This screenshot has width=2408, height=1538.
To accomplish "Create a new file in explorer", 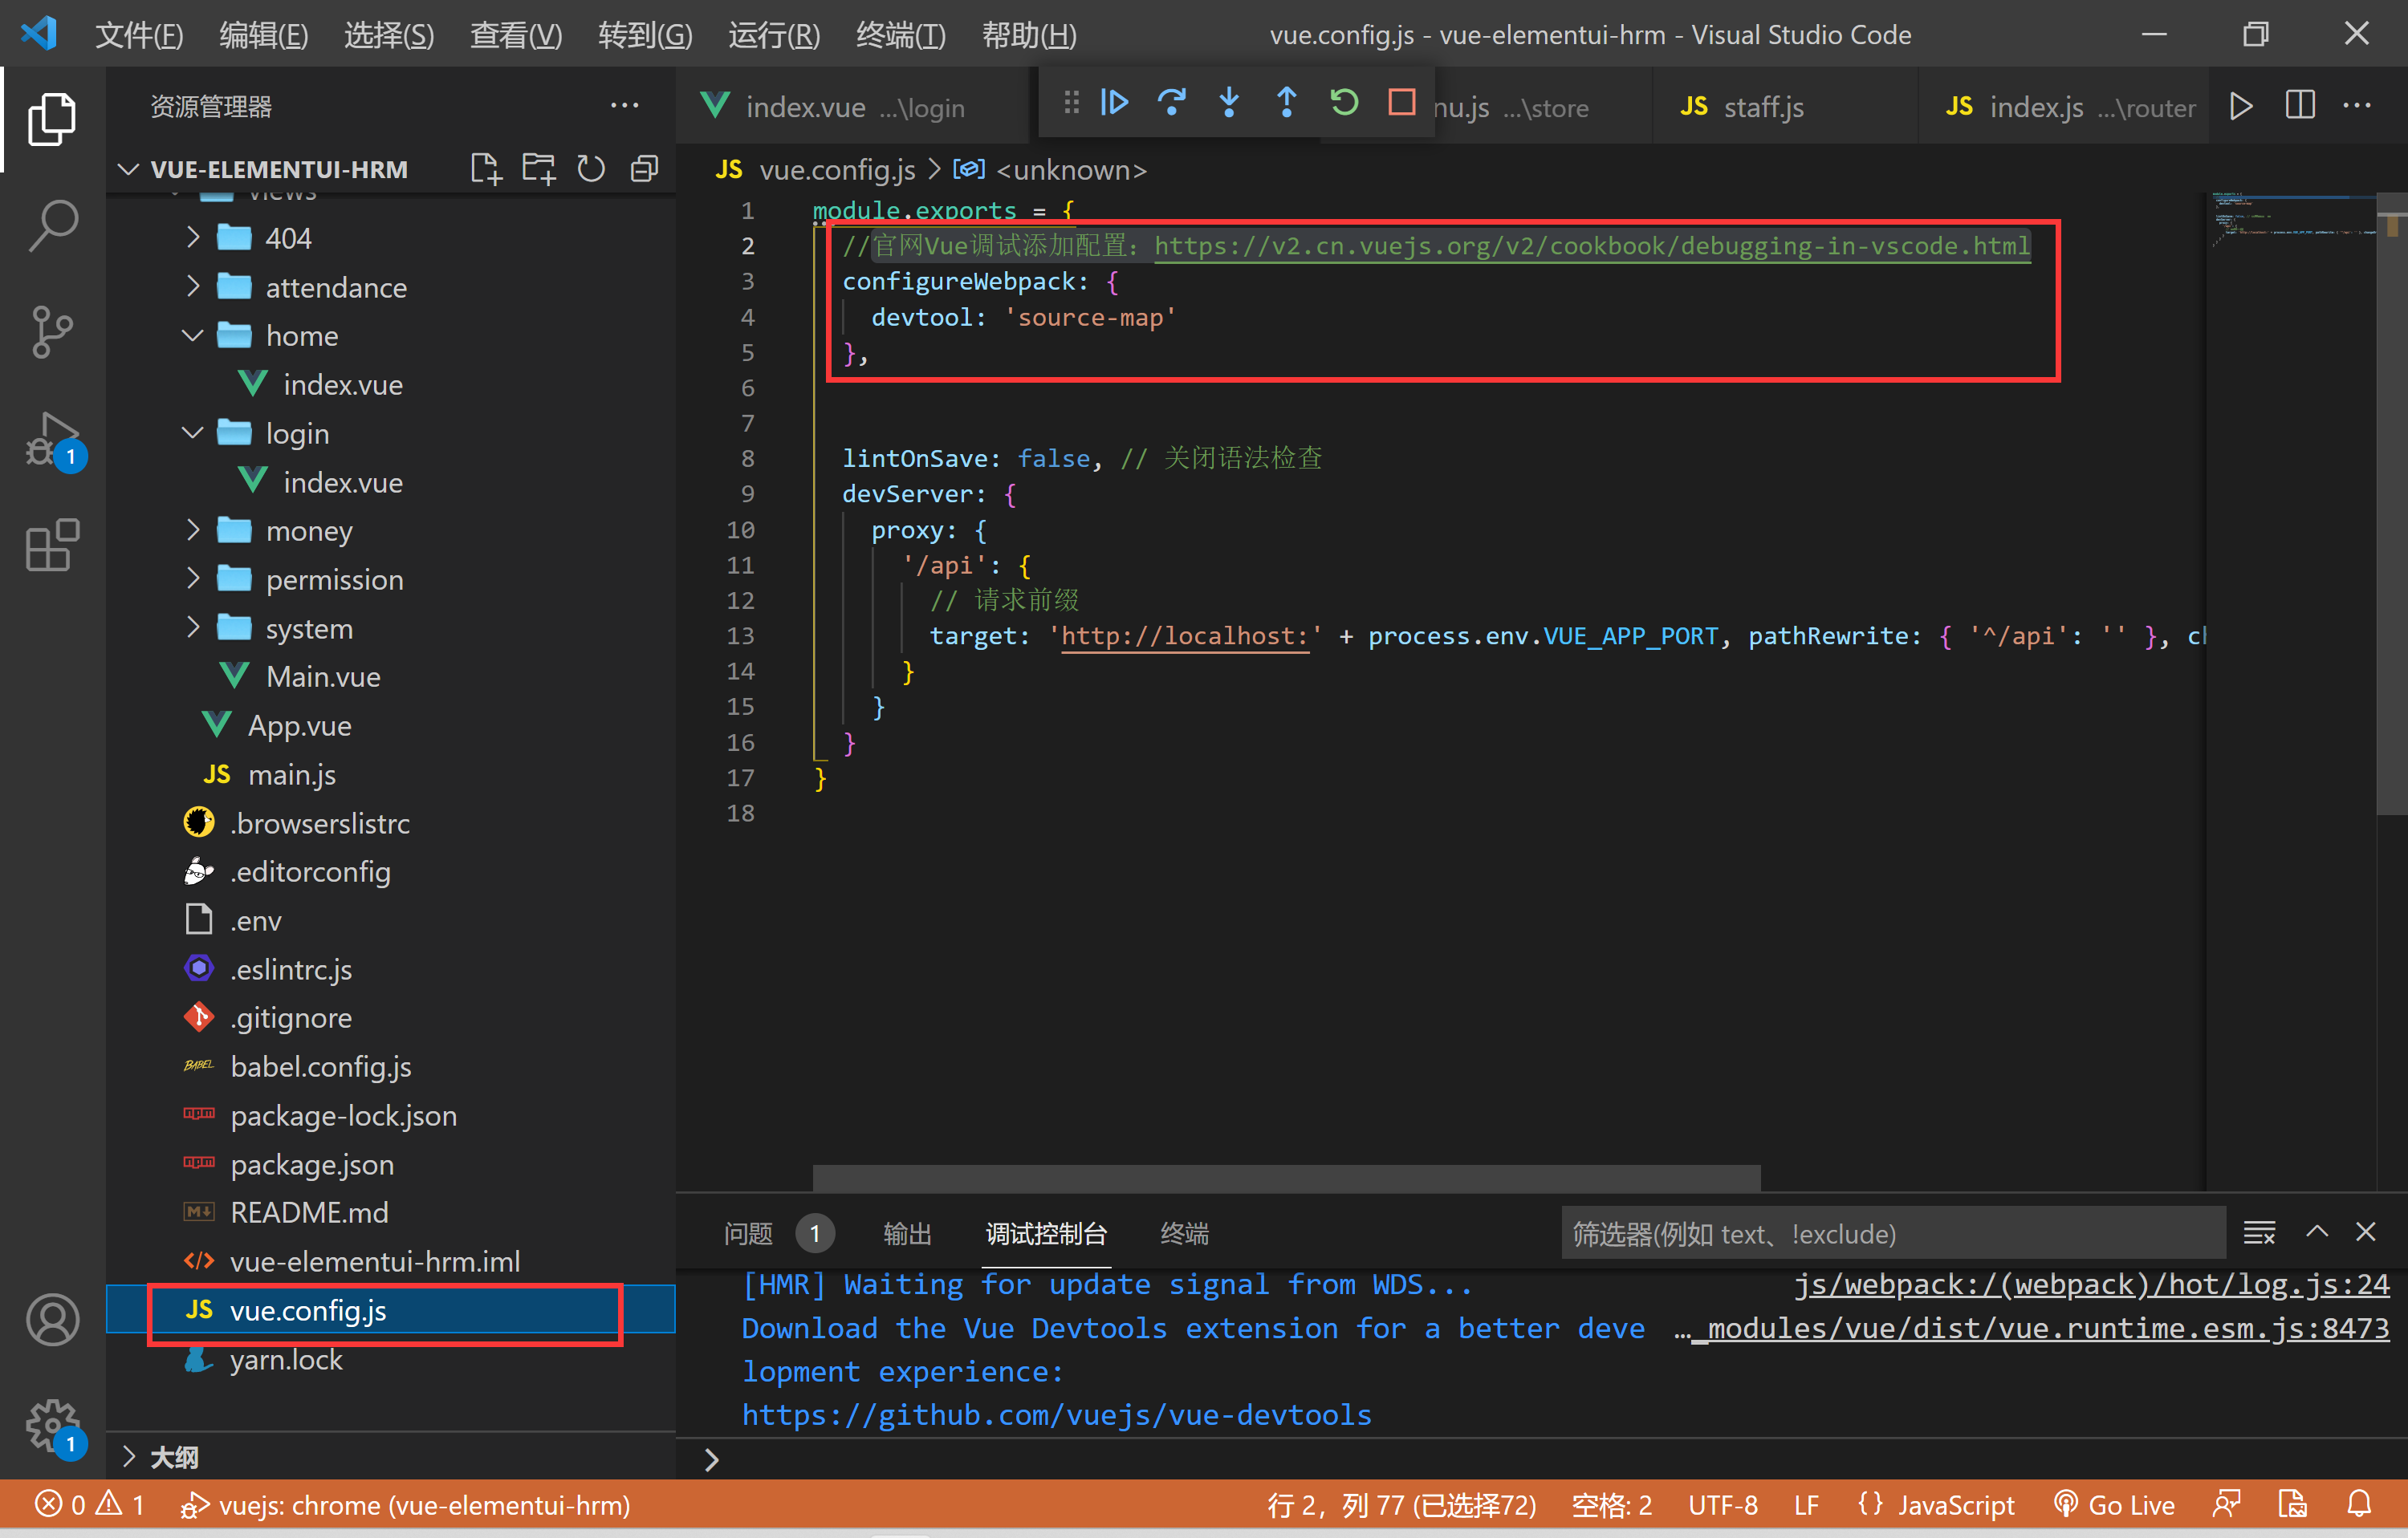I will click(486, 169).
